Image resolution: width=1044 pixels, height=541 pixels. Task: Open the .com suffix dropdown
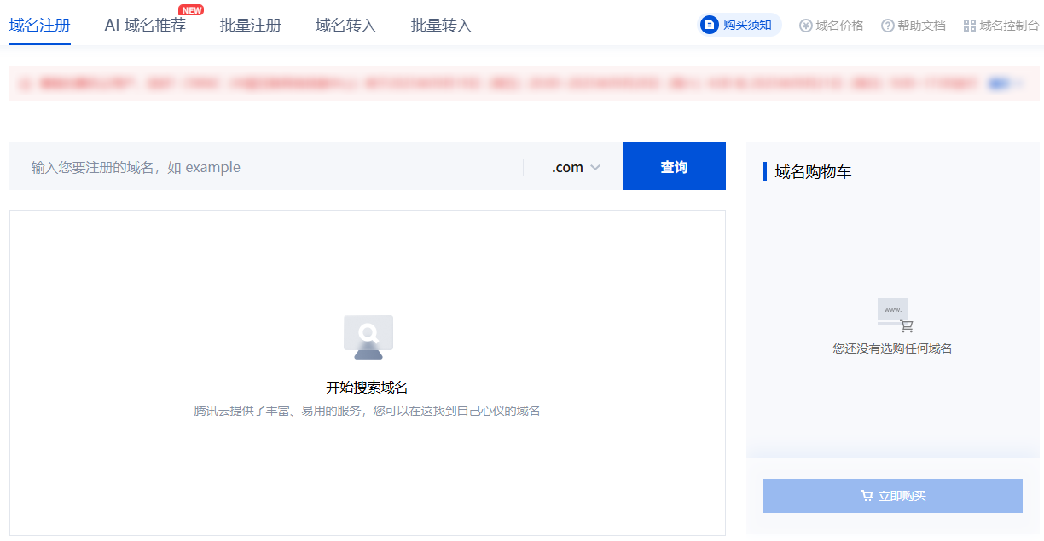[576, 167]
